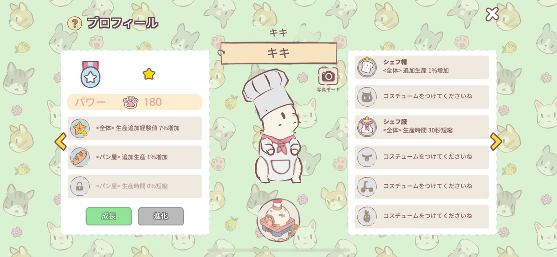The height and width of the screenshot is (257, 557).
Task: Close the profile screen with X
Action: 492,14
